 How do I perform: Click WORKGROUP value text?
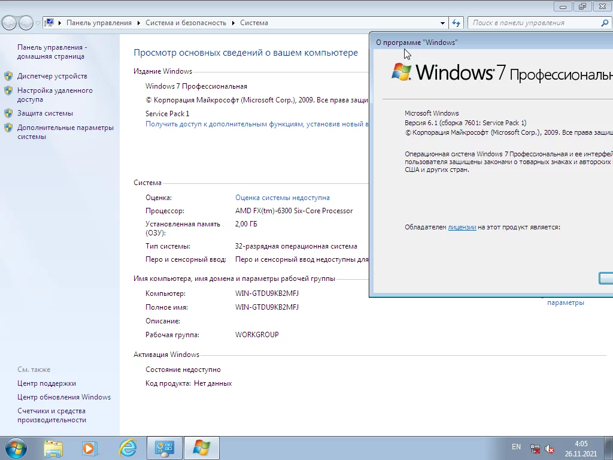point(257,334)
